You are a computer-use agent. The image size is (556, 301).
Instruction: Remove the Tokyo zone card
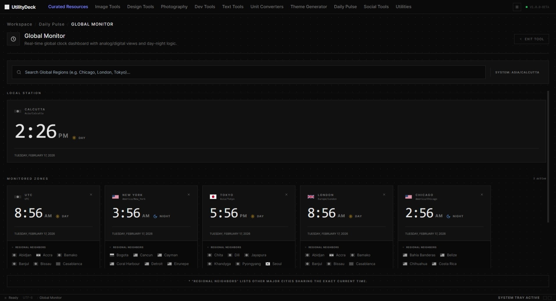tap(286, 195)
